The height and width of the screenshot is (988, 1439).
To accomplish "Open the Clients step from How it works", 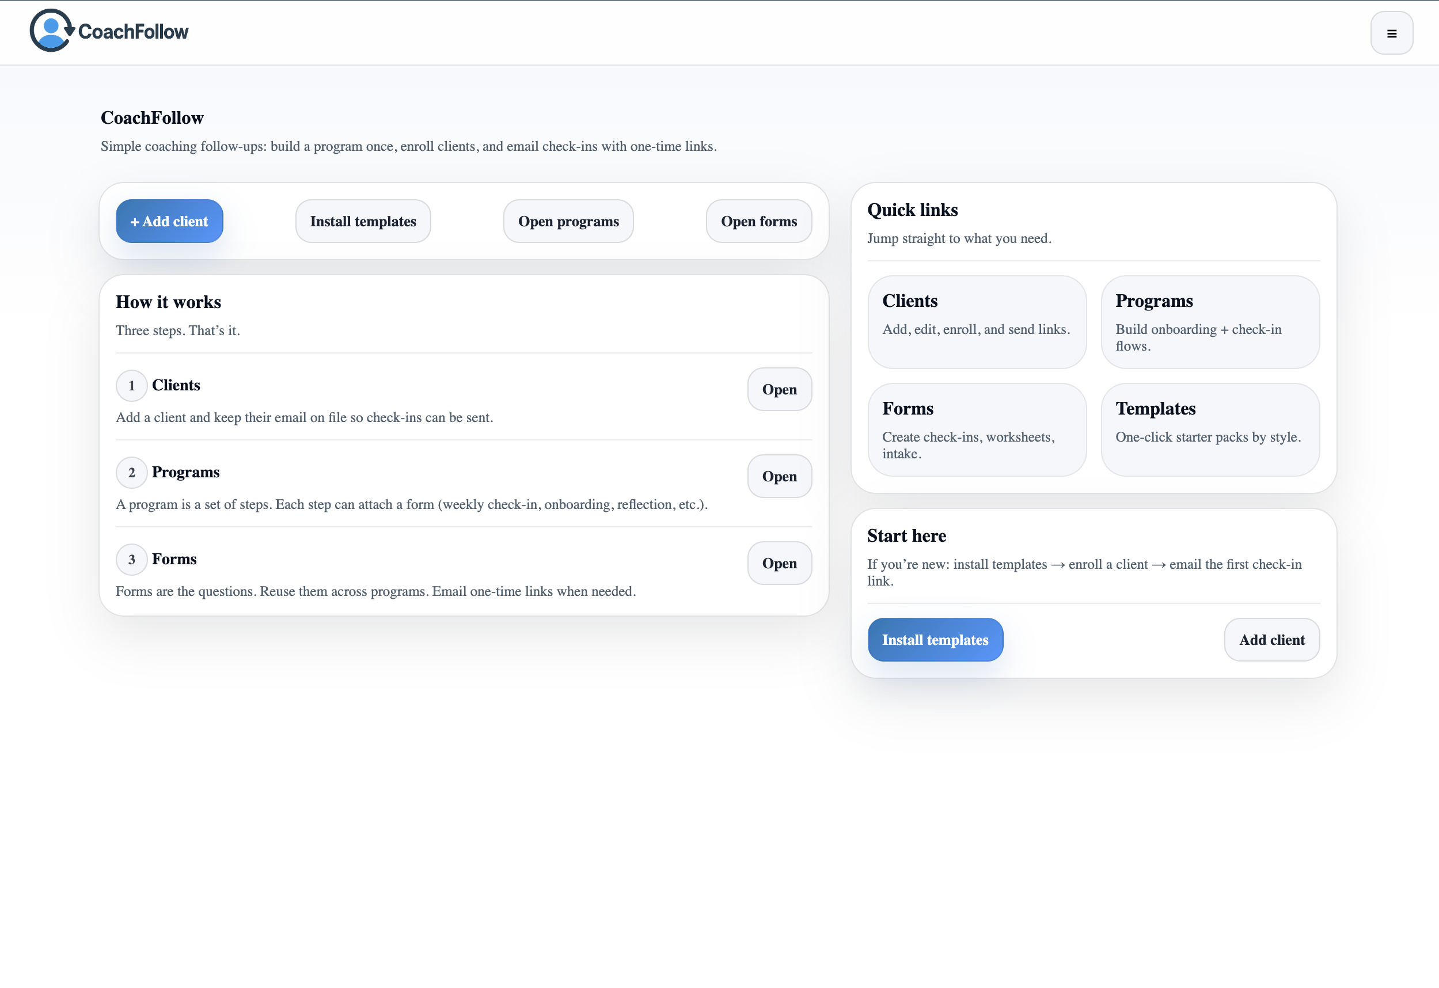I will (x=779, y=389).
